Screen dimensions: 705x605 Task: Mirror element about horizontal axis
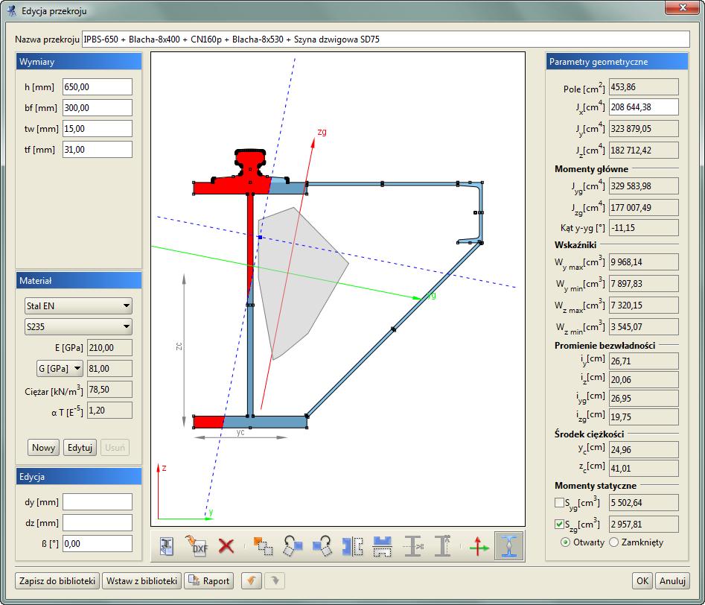(382, 546)
